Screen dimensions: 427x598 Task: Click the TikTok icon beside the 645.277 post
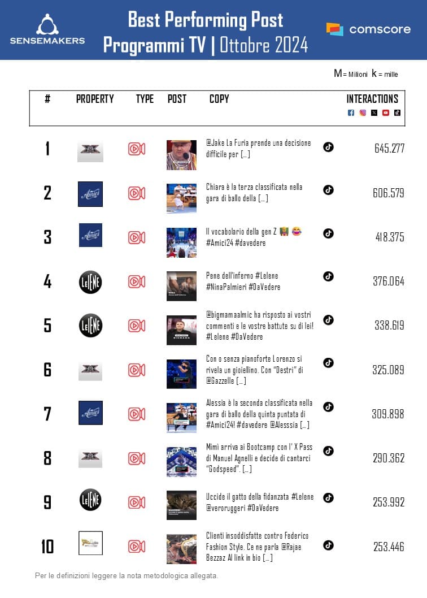328,147
